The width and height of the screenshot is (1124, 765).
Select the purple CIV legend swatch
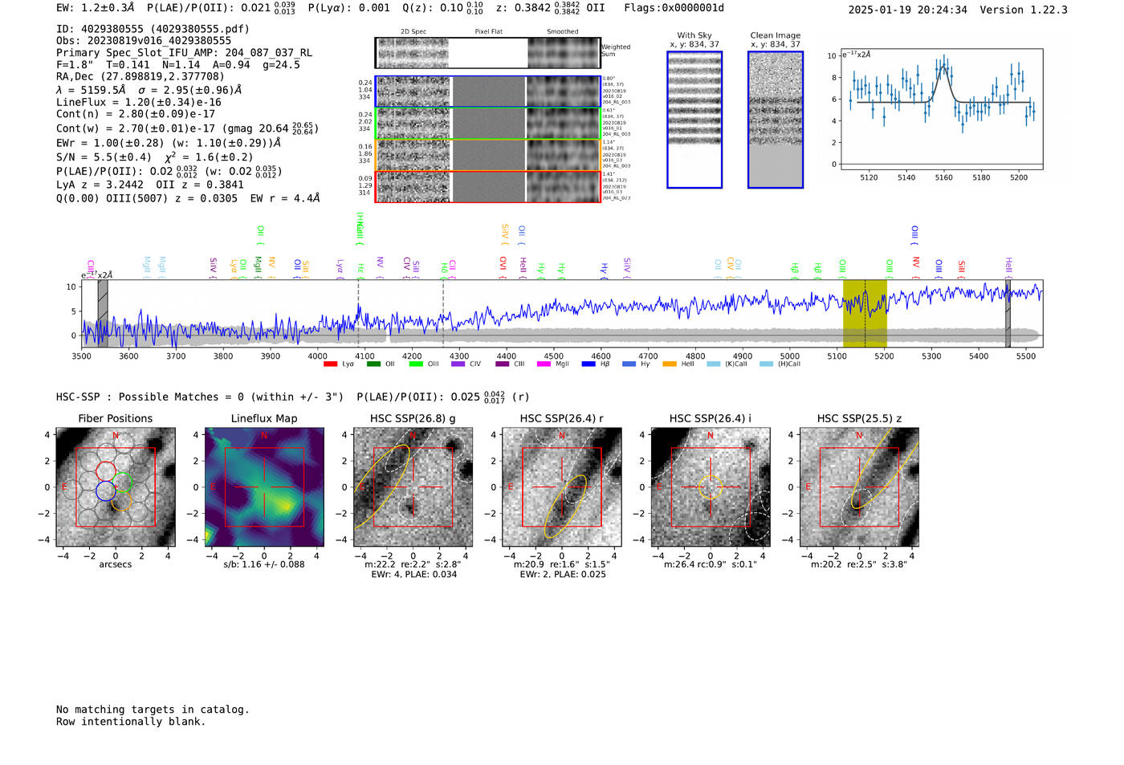click(x=458, y=364)
